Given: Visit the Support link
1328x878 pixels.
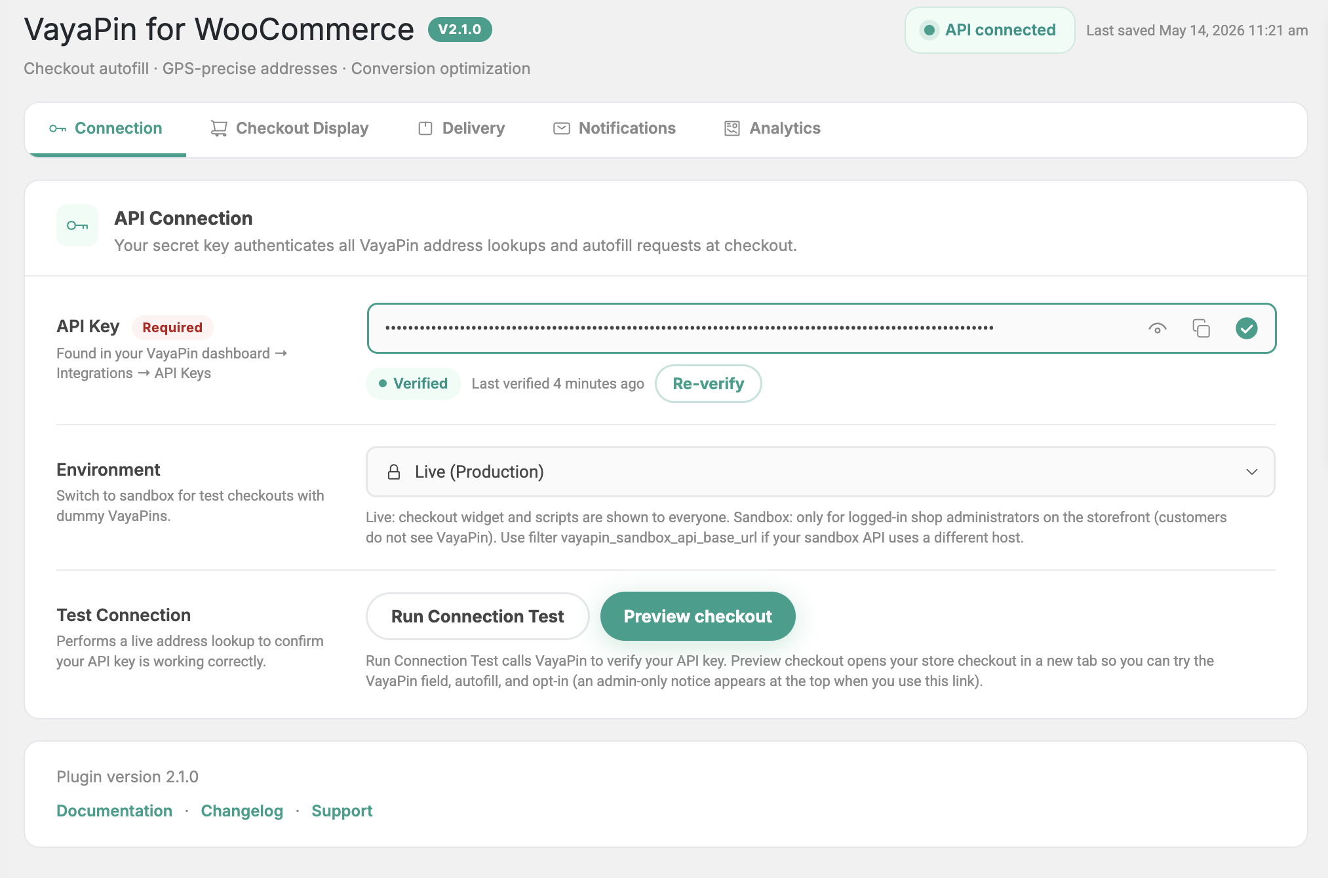Looking at the screenshot, I should (342, 811).
